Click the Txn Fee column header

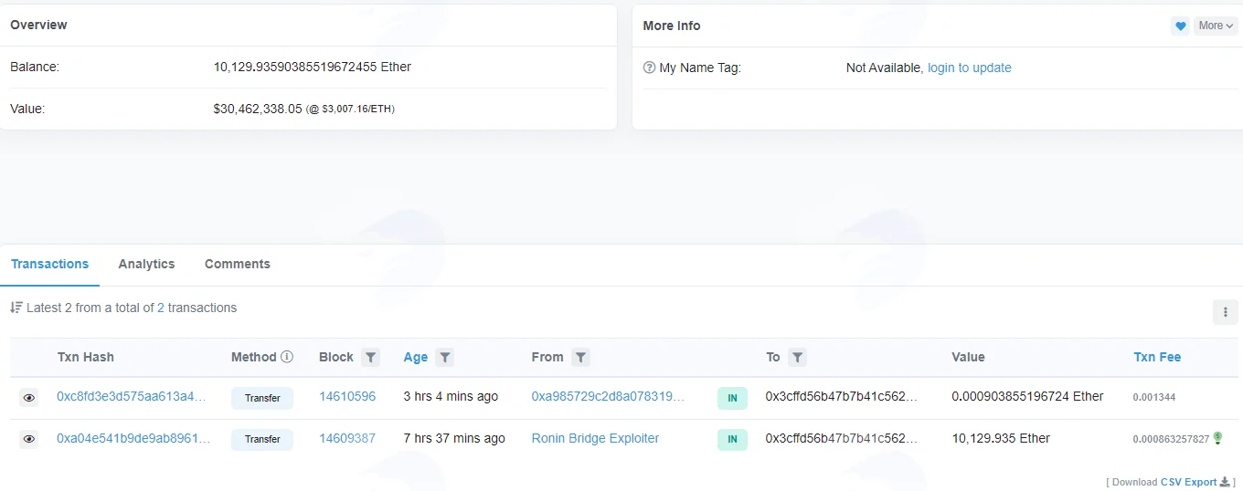(x=1157, y=357)
